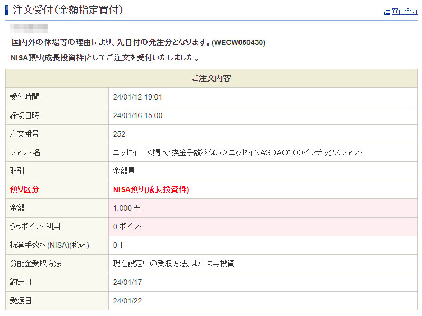
Task: Click the 締切日時 value 24/01/16 15:00
Action: pyautogui.click(x=137, y=115)
